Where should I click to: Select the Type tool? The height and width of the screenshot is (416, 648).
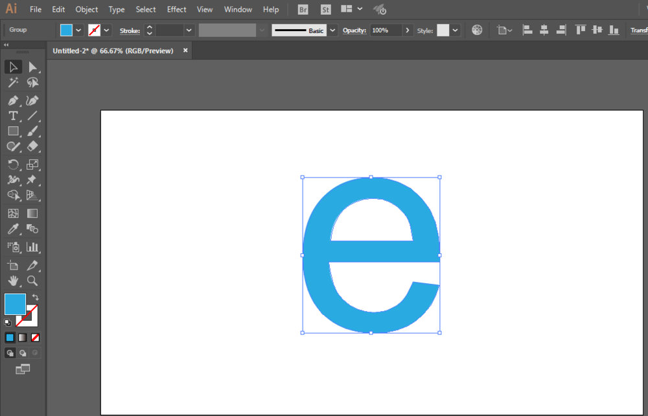coord(13,116)
